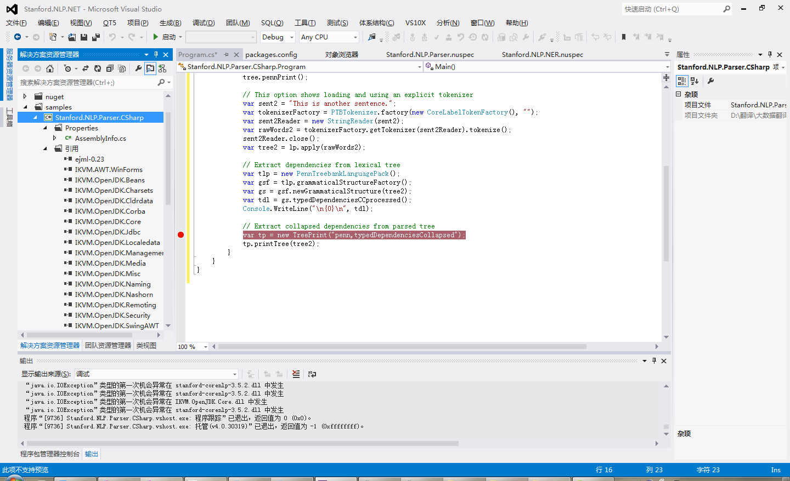790x481 pixels.
Task: Open the 文件(F) menu
Action: pos(16,22)
